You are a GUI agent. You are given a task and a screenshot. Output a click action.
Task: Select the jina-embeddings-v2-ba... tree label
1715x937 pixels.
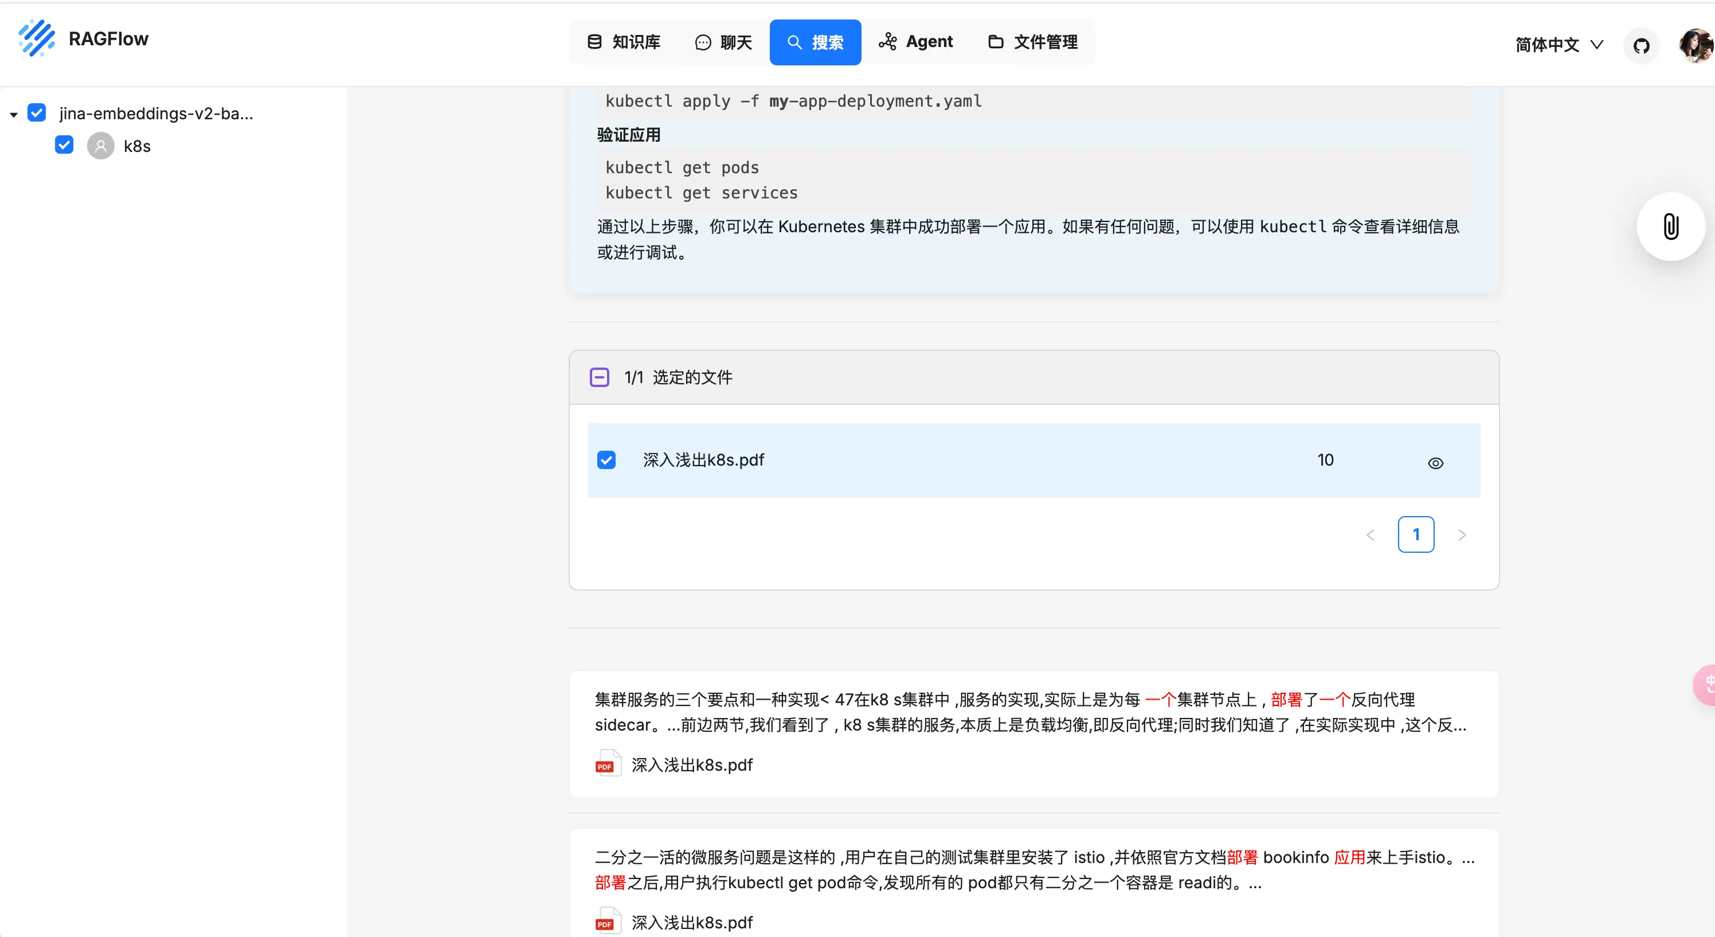(156, 113)
